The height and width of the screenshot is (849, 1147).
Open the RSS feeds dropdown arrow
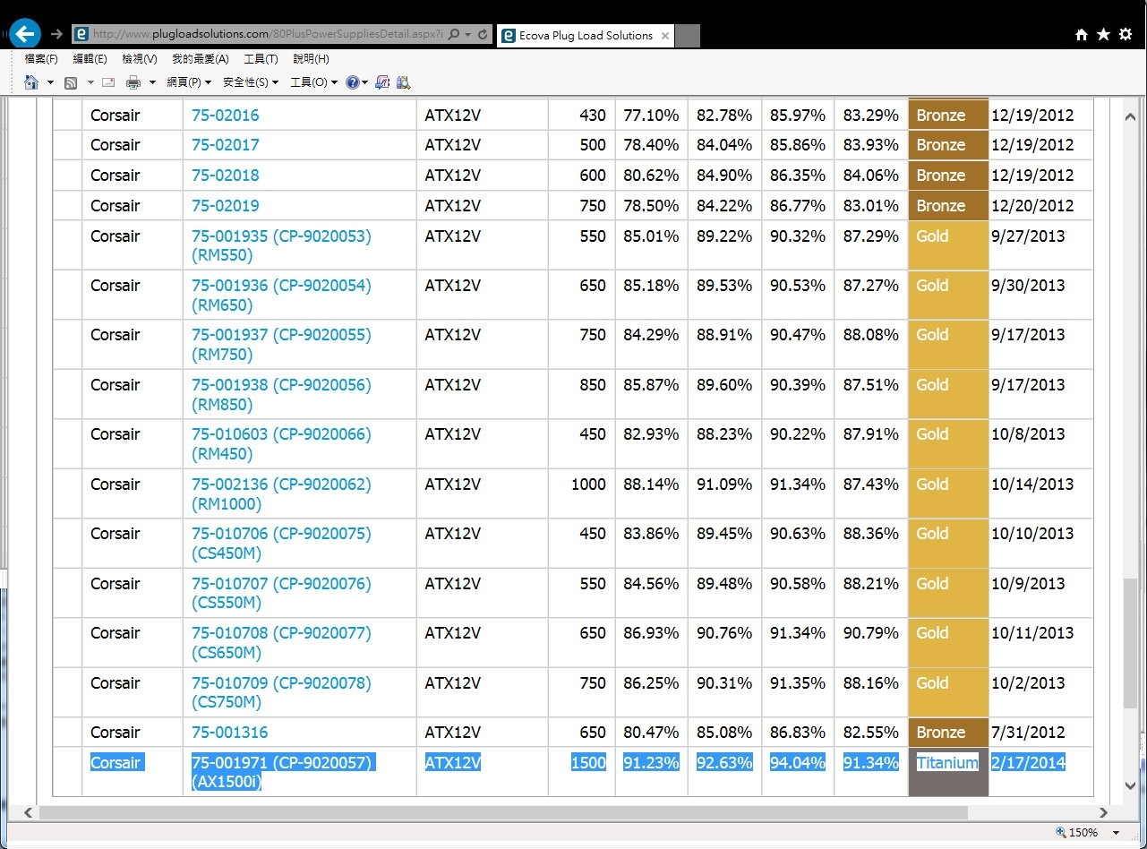coord(90,82)
